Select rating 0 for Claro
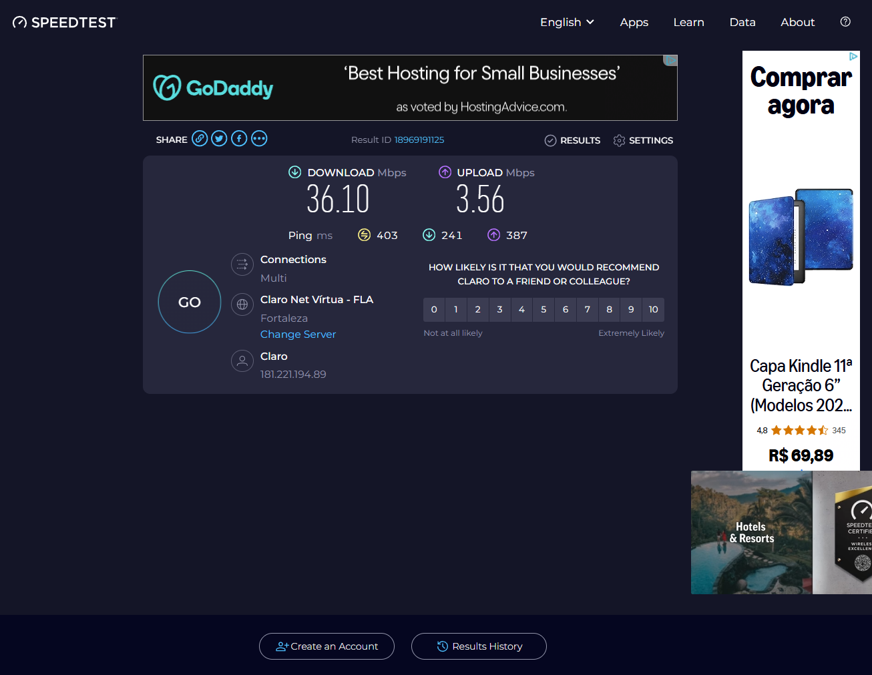This screenshot has width=872, height=675. pyautogui.click(x=434, y=310)
